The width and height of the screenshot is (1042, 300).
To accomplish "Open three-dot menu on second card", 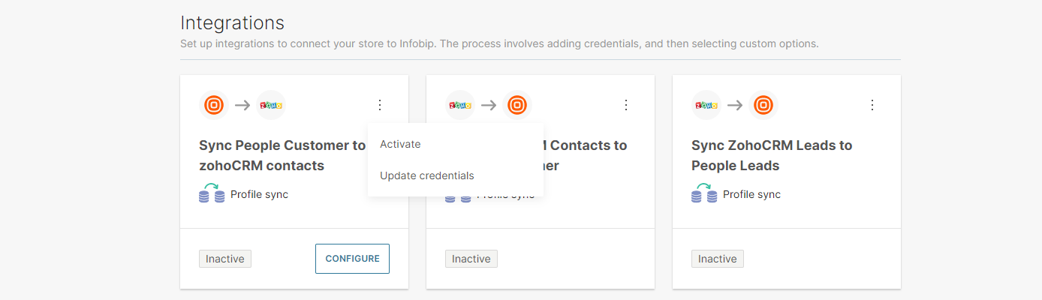I will 626,105.
